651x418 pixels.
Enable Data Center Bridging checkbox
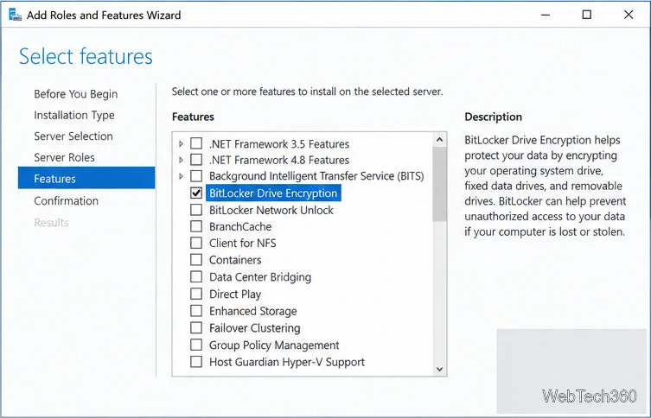pyautogui.click(x=196, y=277)
